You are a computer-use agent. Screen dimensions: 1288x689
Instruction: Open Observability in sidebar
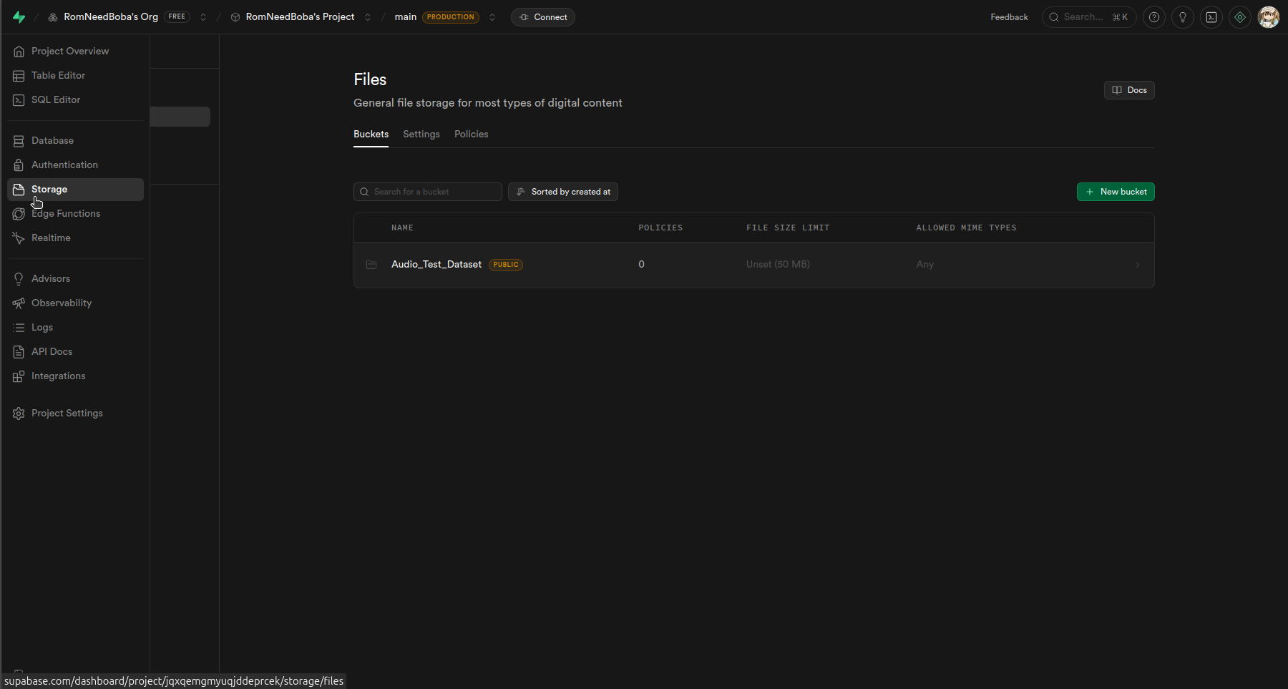pos(62,303)
